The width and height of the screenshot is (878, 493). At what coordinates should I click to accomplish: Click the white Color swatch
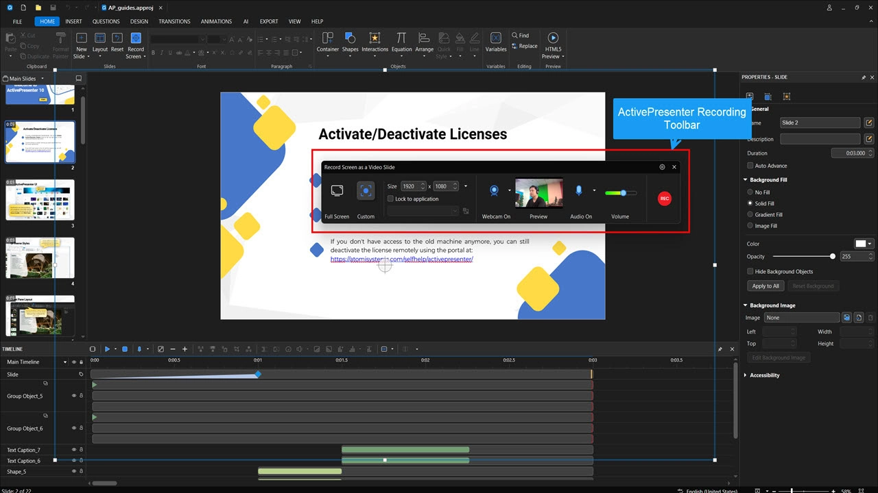861,244
